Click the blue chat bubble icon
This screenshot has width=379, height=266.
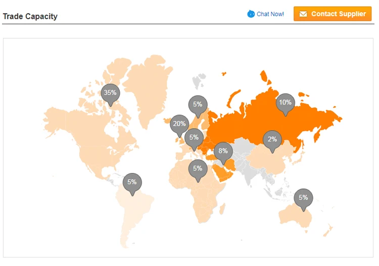point(251,14)
